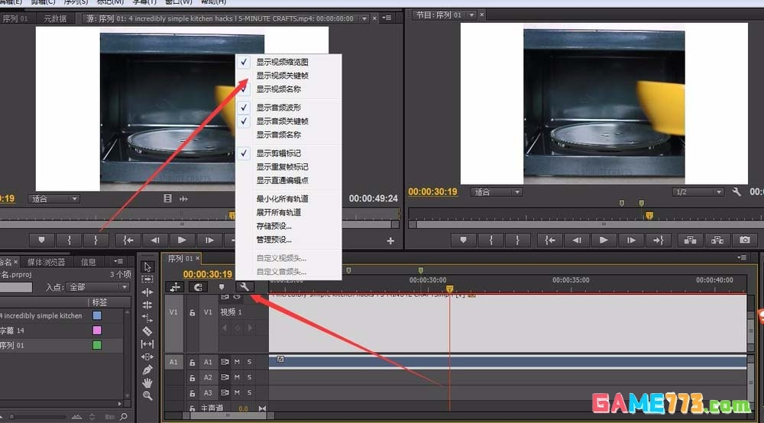764x423 pixels.
Task: Toggle 显示音频关键帧 checked option
Action: click(288, 121)
